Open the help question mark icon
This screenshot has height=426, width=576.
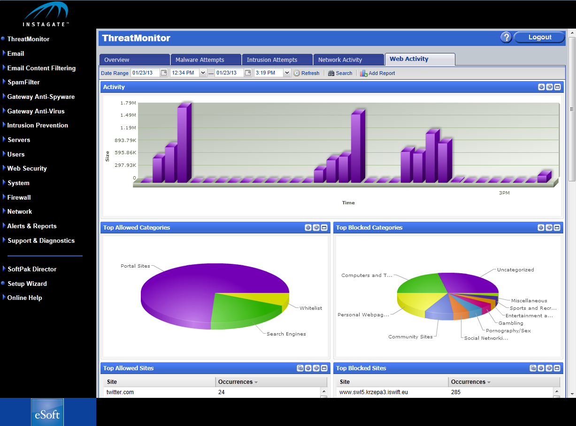click(x=506, y=37)
